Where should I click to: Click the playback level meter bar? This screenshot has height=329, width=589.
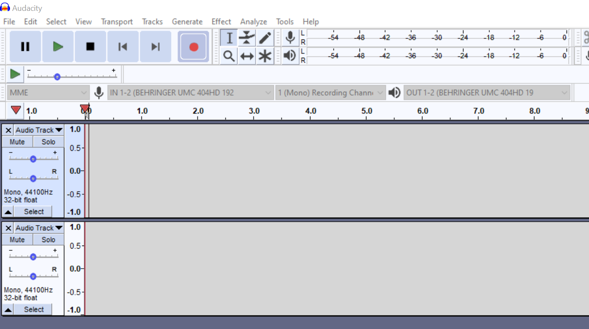(x=437, y=56)
